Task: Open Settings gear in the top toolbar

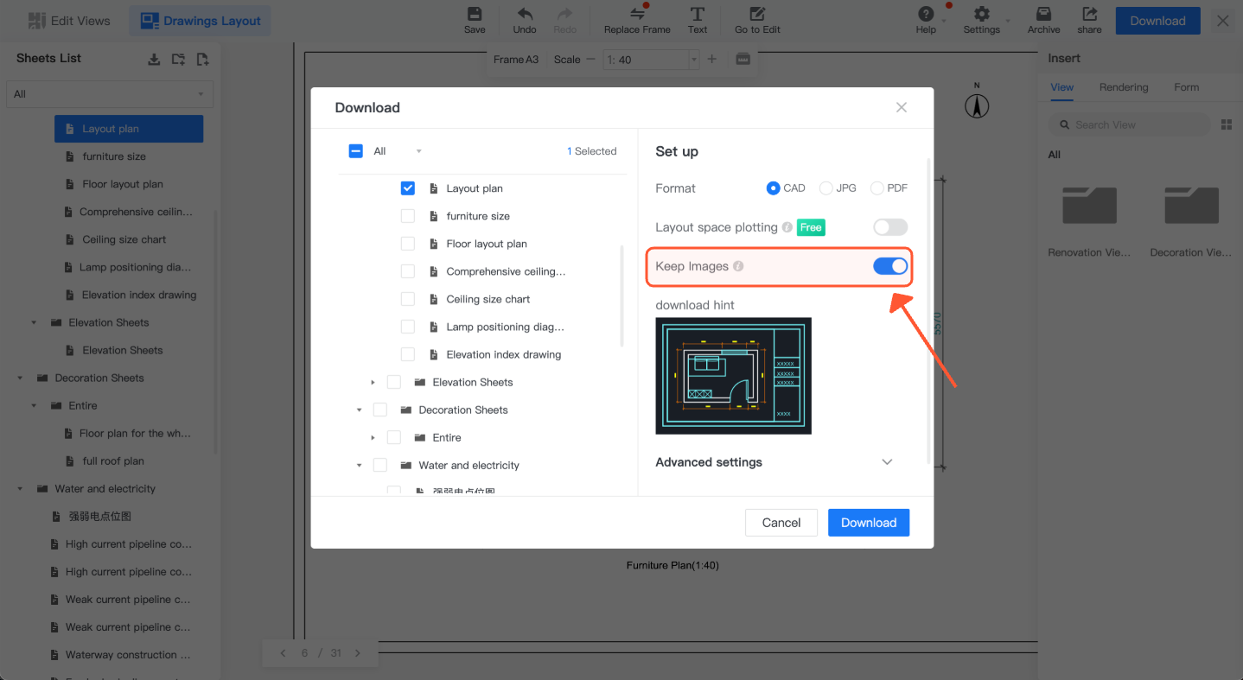Action: [x=981, y=15]
